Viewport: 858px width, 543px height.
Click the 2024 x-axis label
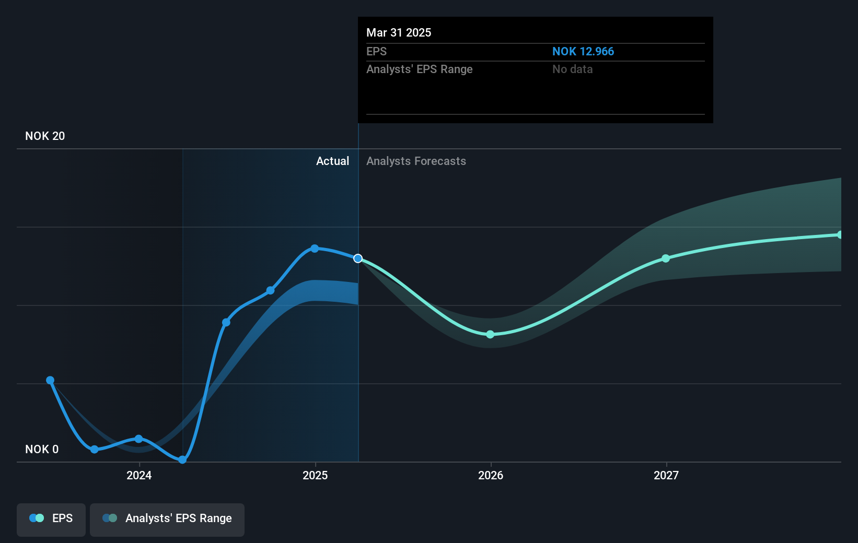[139, 475]
